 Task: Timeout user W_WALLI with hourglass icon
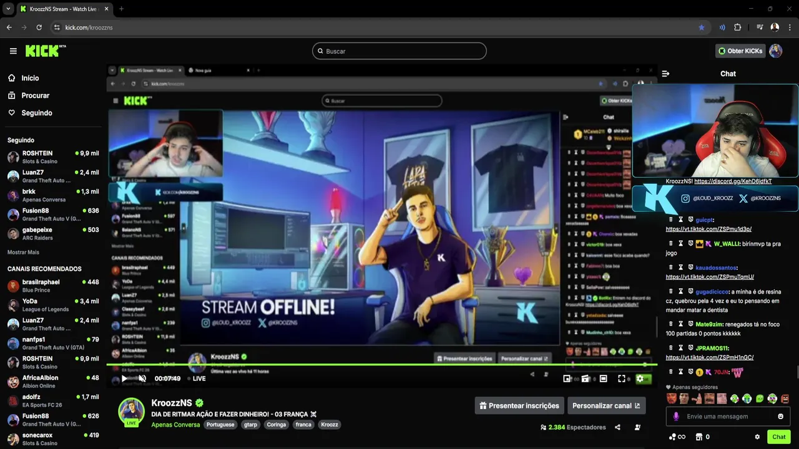click(681, 243)
